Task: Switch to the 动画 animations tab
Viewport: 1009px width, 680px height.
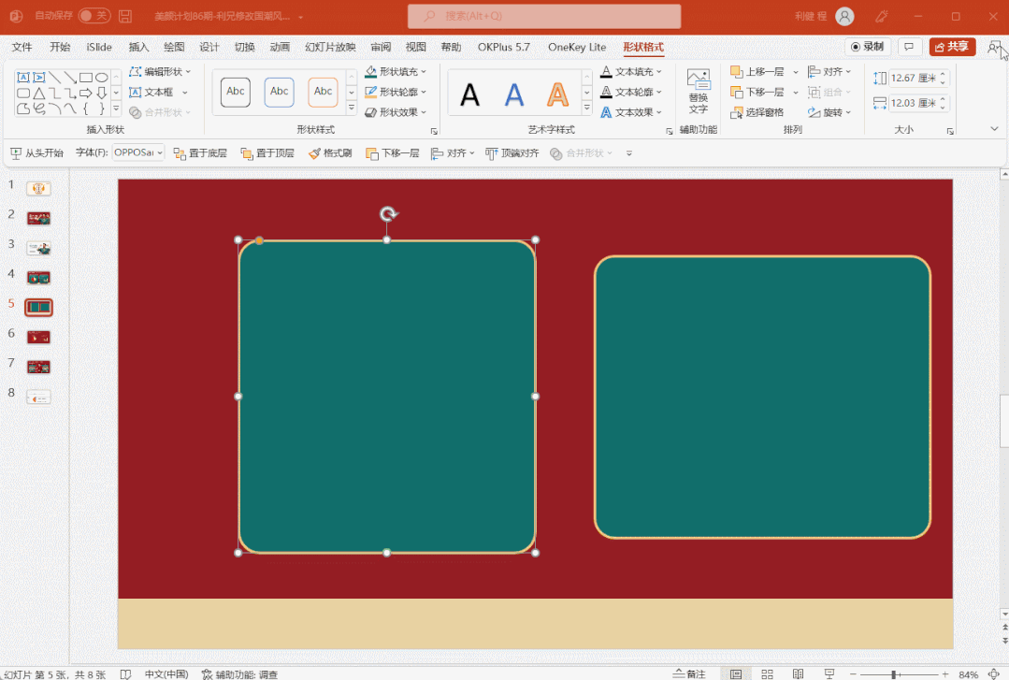Action: [x=280, y=47]
